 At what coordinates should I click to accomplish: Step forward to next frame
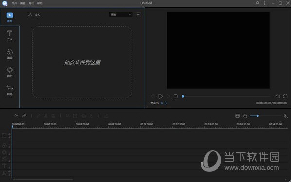pyautogui.click(x=168, y=96)
